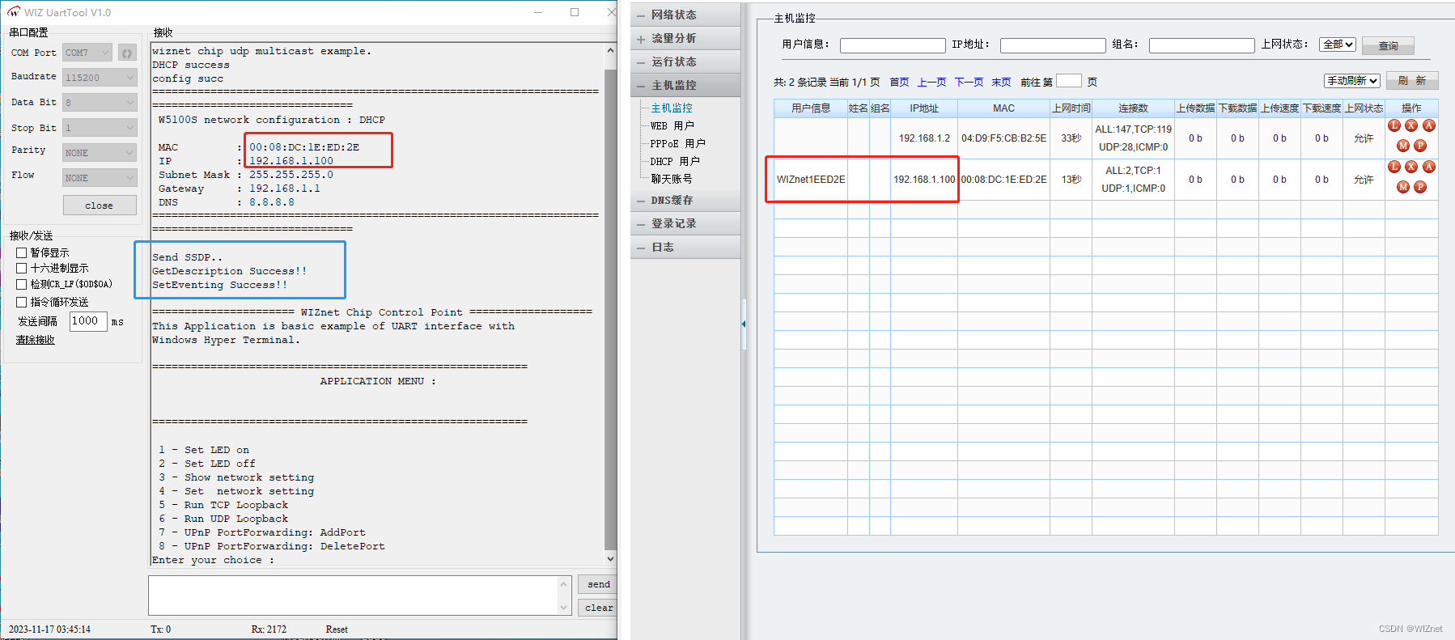
Task: Click the 前往第 page number input
Action: [x=1069, y=81]
